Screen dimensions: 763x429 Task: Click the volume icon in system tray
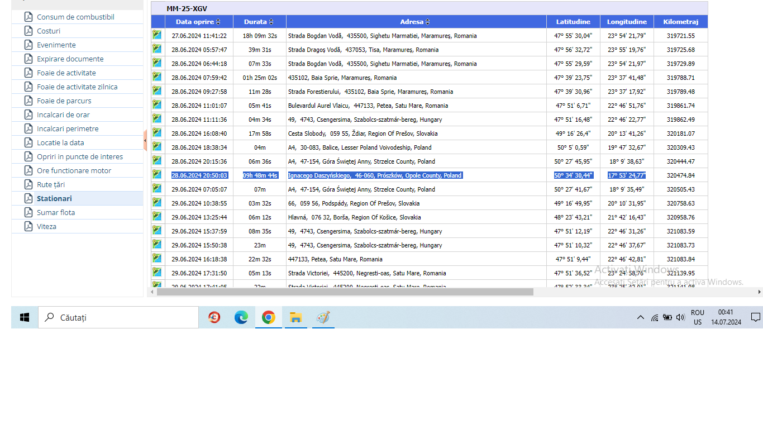click(x=680, y=317)
